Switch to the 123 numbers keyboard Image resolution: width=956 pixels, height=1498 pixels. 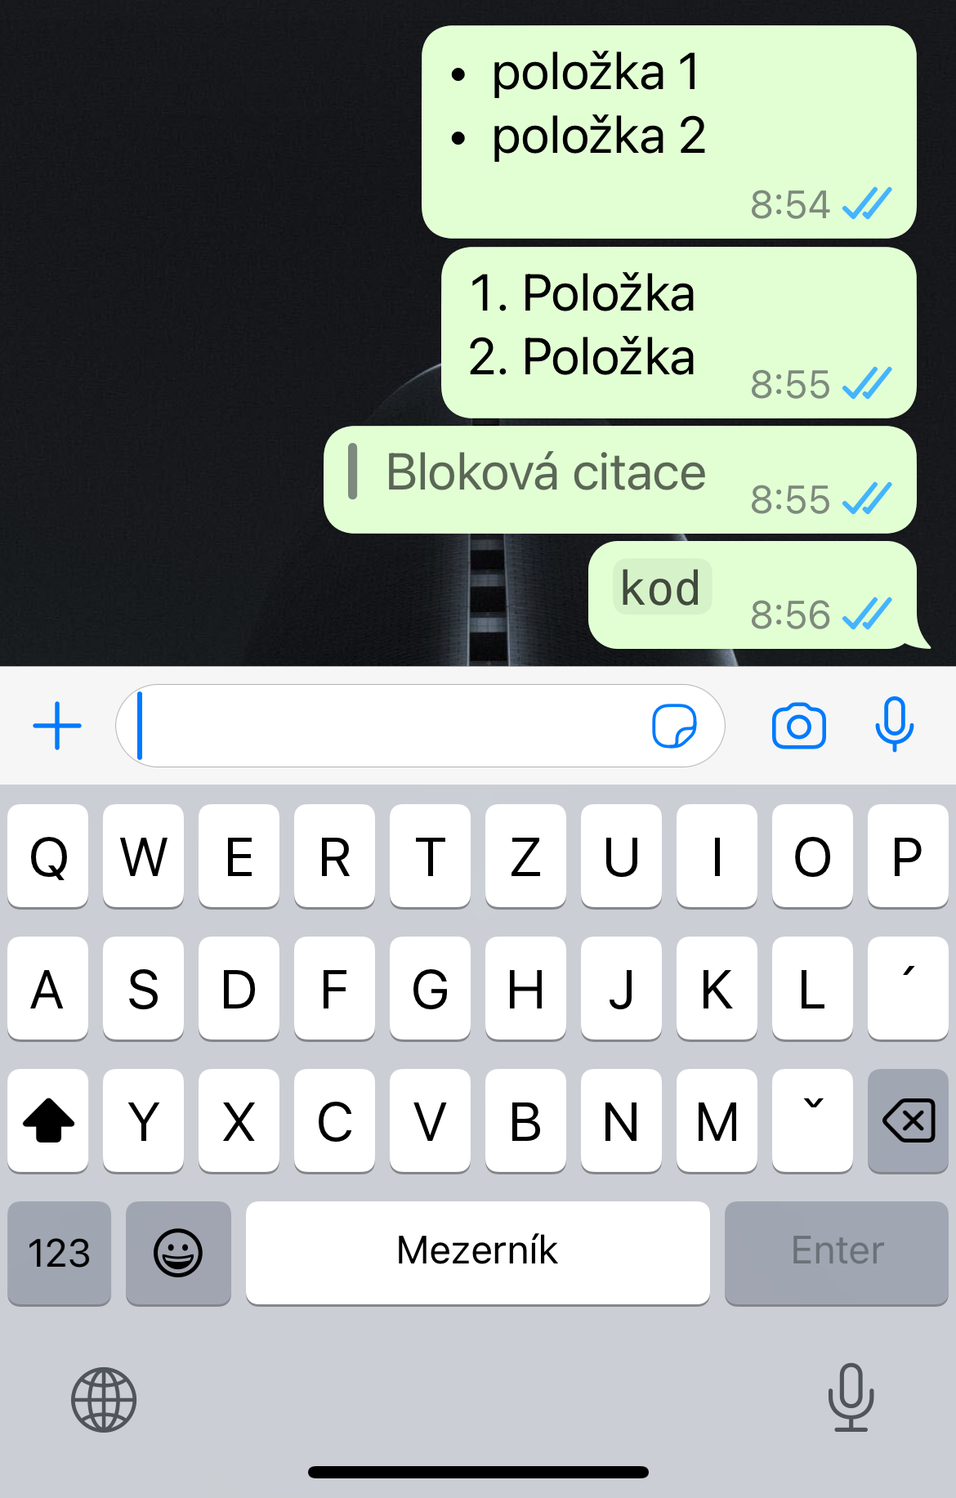(59, 1253)
